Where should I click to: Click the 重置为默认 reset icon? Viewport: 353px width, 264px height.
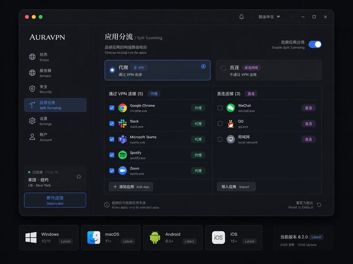(319, 205)
